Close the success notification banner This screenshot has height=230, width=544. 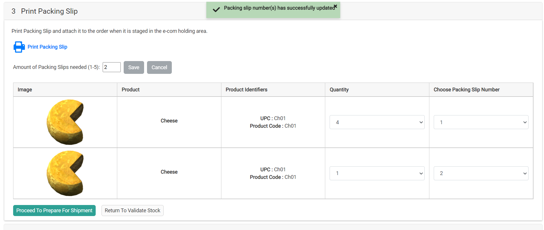[335, 6]
